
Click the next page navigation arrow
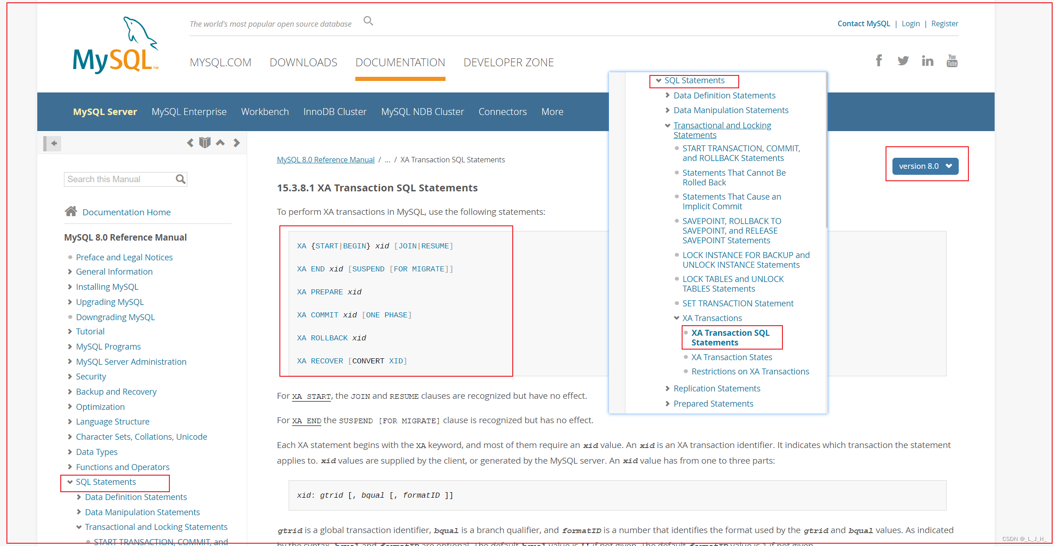[x=237, y=143]
